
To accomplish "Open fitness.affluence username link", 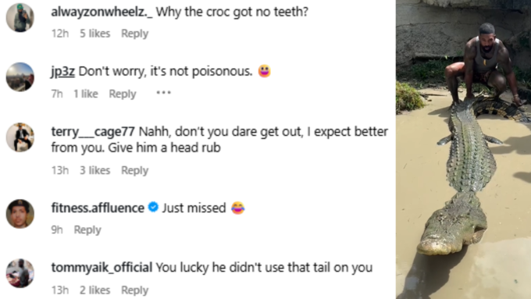I will click(98, 208).
